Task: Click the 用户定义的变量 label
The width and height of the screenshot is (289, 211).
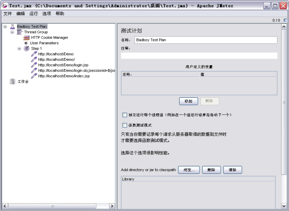Action: tap(199, 67)
